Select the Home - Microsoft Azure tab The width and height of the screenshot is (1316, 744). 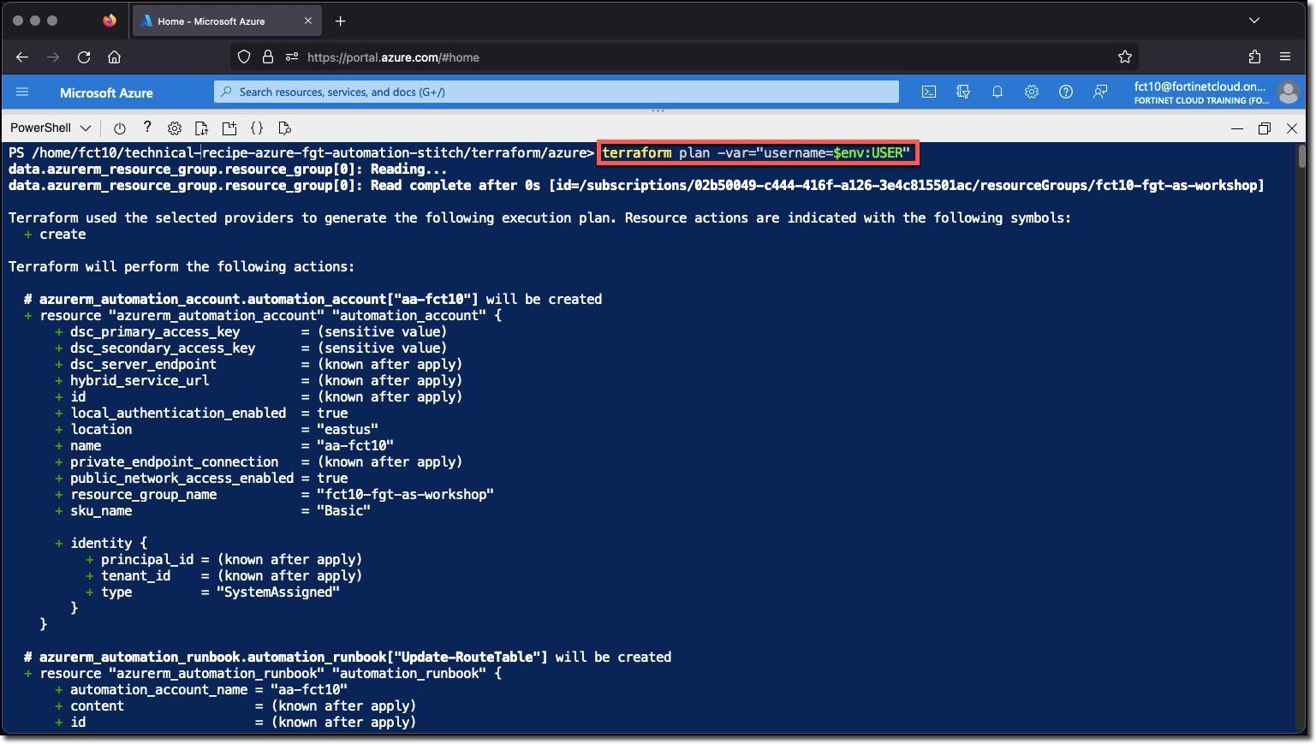coord(225,21)
